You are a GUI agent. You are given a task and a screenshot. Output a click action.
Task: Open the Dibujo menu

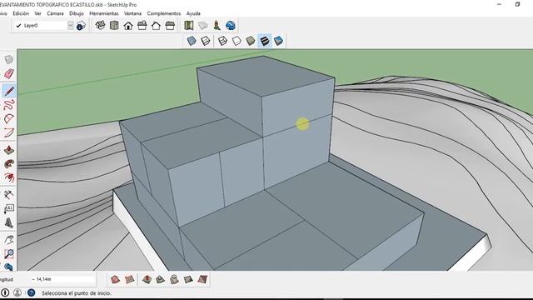(77, 13)
